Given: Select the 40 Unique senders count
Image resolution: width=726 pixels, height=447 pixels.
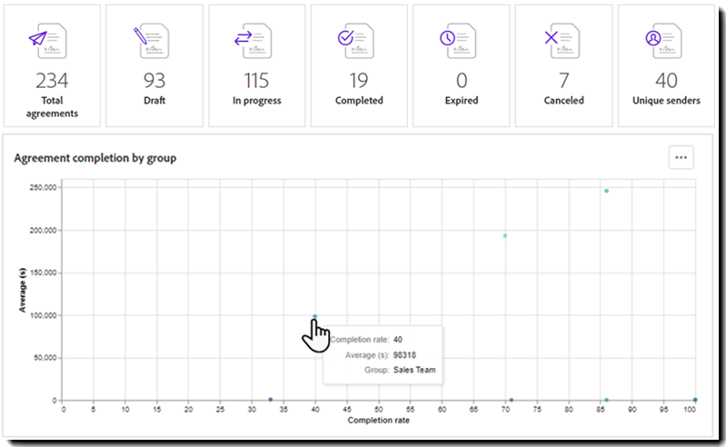Looking at the screenshot, I should click(x=666, y=81).
